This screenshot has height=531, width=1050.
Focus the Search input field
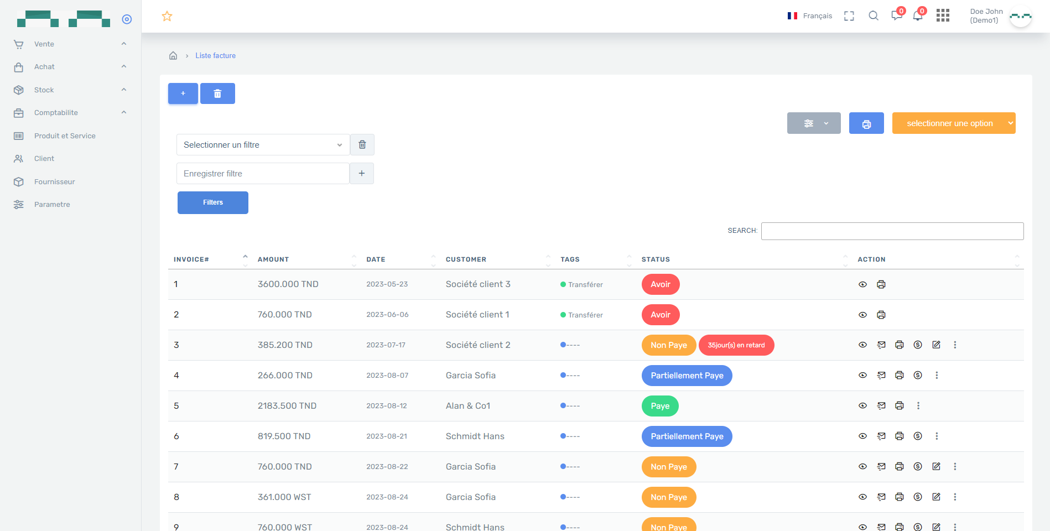(892, 231)
